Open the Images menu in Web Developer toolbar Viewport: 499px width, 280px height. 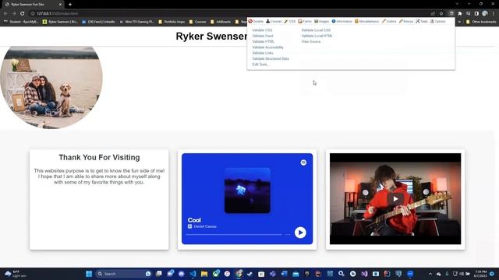[x=322, y=21]
